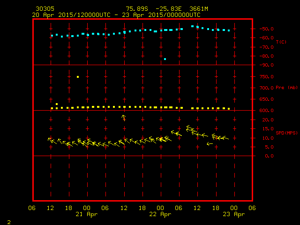Select the -70.0 temperature tick label

pyautogui.click(x=266, y=47)
